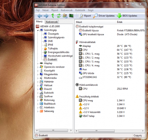This screenshot has width=148, height=140.
Task: Select the Alaplap temperature row
Action: click(110, 46)
